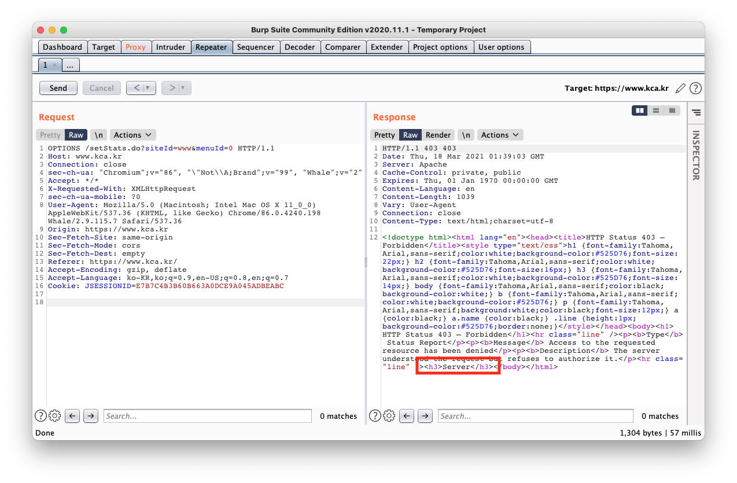Go to previous request search match
The width and height of the screenshot is (737, 483).
(x=72, y=415)
